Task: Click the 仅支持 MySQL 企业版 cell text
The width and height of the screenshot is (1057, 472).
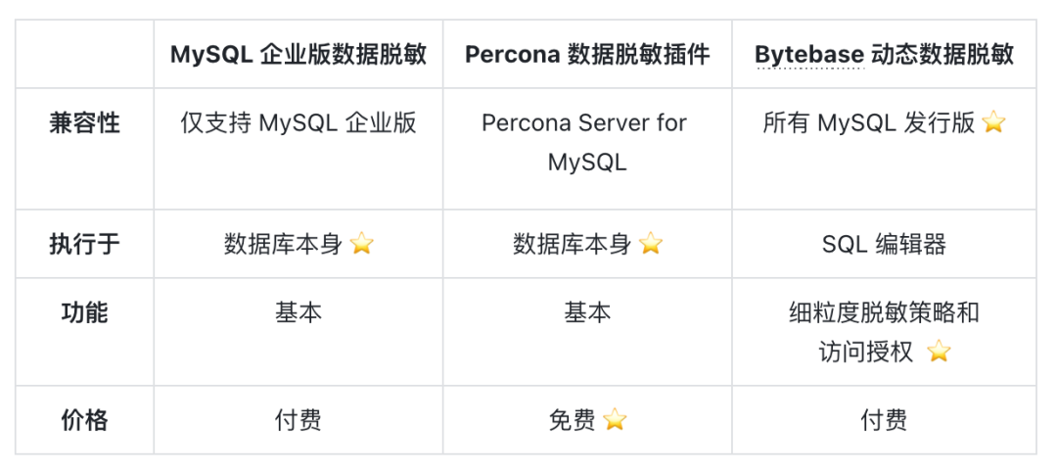Action: (x=299, y=122)
